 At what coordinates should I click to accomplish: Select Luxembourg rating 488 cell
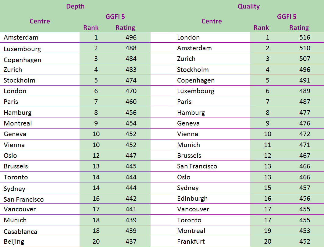click(x=131, y=48)
